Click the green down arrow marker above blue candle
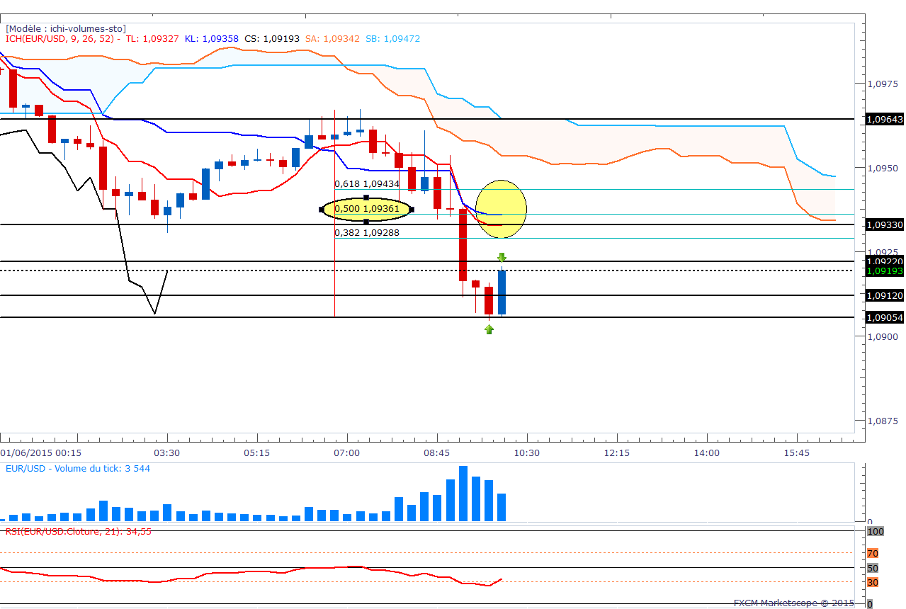 click(x=502, y=258)
